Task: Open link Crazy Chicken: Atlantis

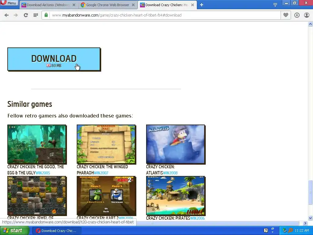Action: [160, 170]
